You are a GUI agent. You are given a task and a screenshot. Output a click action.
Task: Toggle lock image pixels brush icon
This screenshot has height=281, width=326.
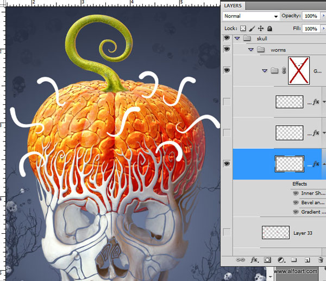click(252, 28)
